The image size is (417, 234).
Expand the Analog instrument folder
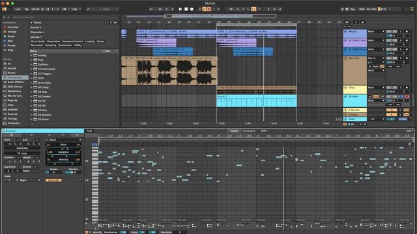tap(31, 55)
